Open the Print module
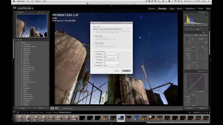 click(x=201, y=8)
